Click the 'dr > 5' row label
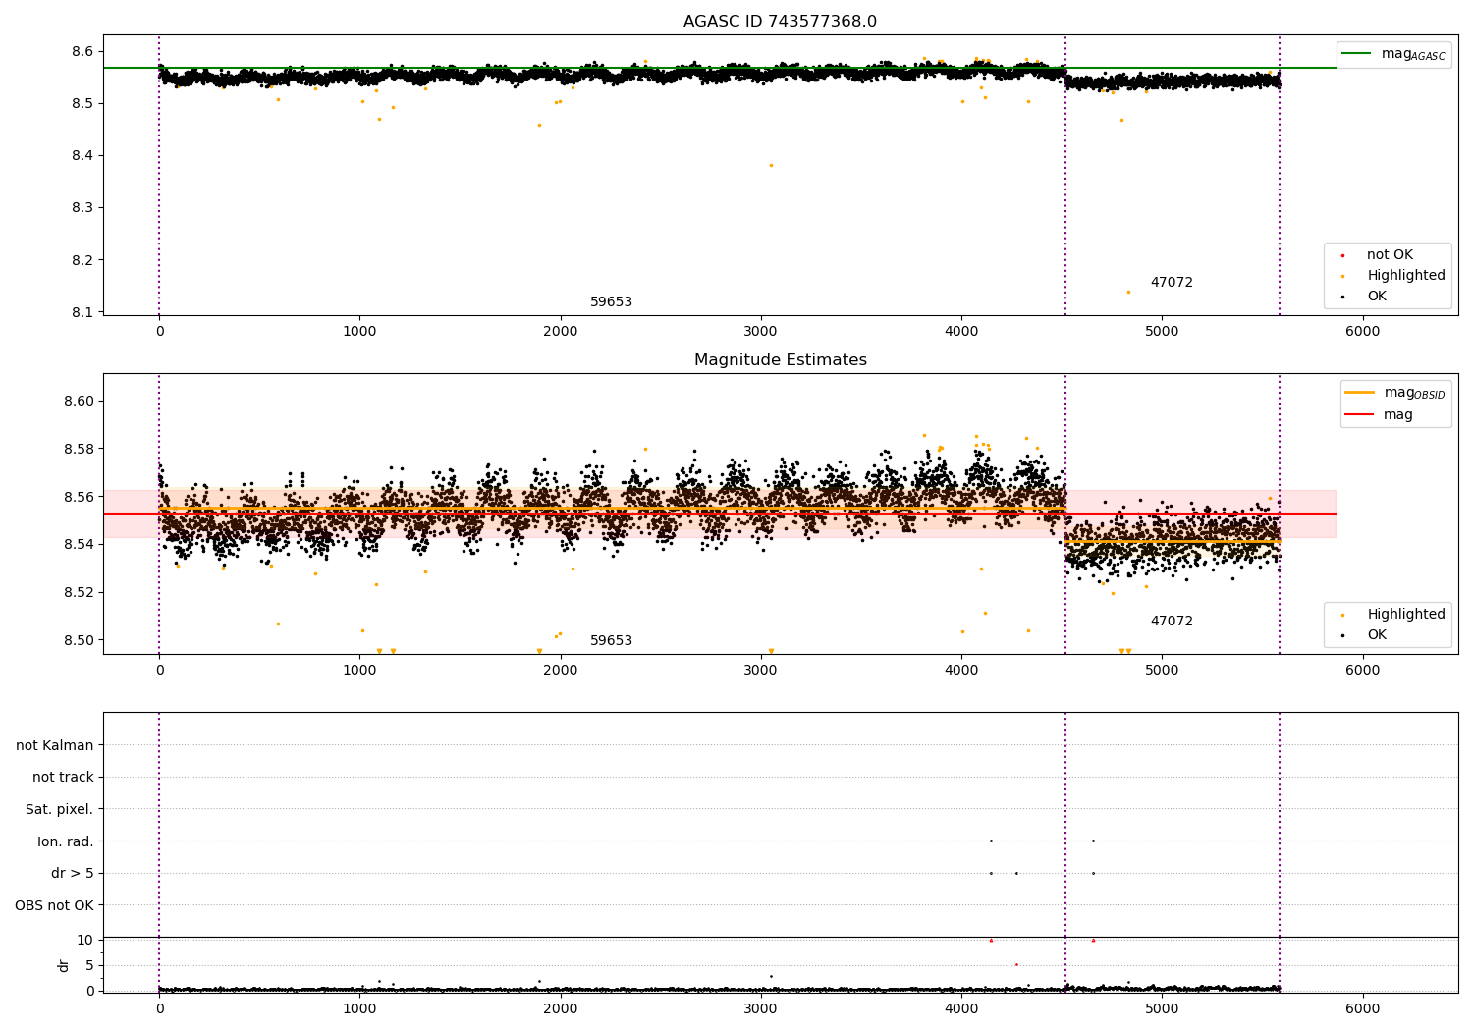The image size is (1473, 1031). click(73, 874)
